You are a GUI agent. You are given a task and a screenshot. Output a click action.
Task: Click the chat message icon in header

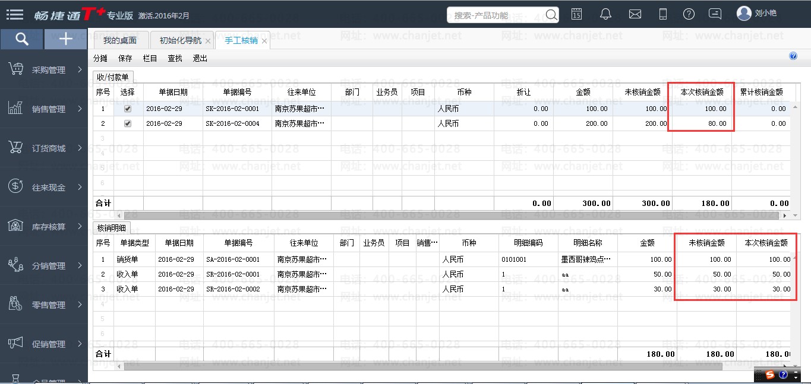tap(715, 14)
